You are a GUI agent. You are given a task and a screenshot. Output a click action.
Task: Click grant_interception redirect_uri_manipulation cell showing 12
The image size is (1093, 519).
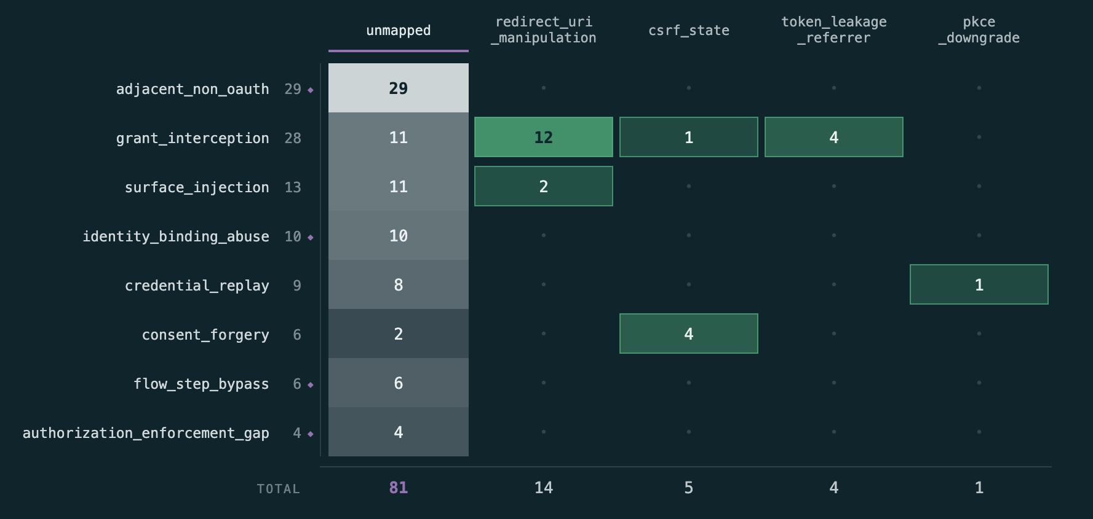pos(544,137)
